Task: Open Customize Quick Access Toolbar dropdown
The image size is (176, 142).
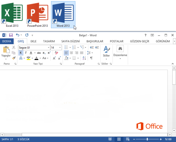Action: (32, 35)
